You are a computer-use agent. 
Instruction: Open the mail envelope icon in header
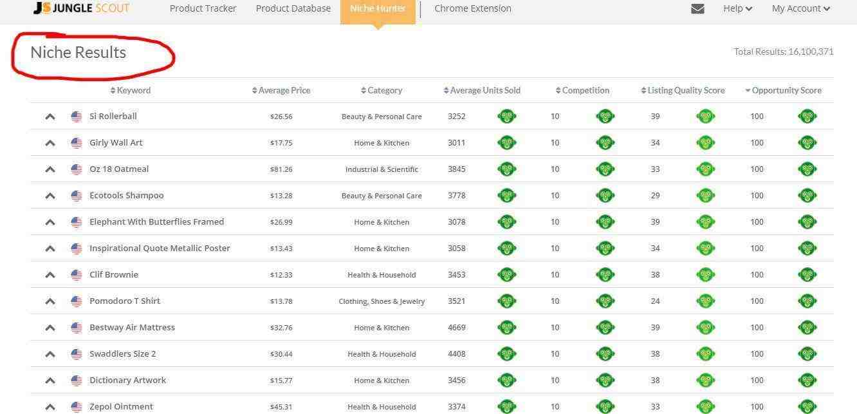click(697, 9)
